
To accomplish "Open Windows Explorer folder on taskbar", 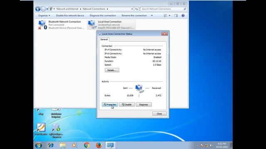I will pyautogui.click(x=63, y=145).
